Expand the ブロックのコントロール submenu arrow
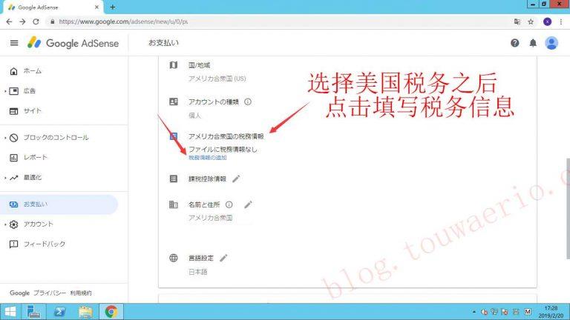The width and height of the screenshot is (570, 320). tap(5, 138)
